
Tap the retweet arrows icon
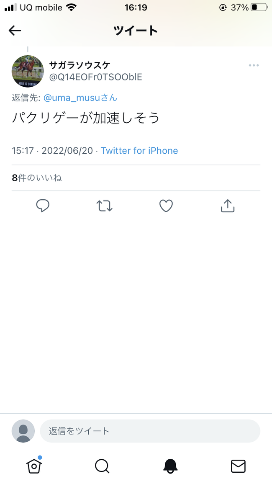(105, 206)
